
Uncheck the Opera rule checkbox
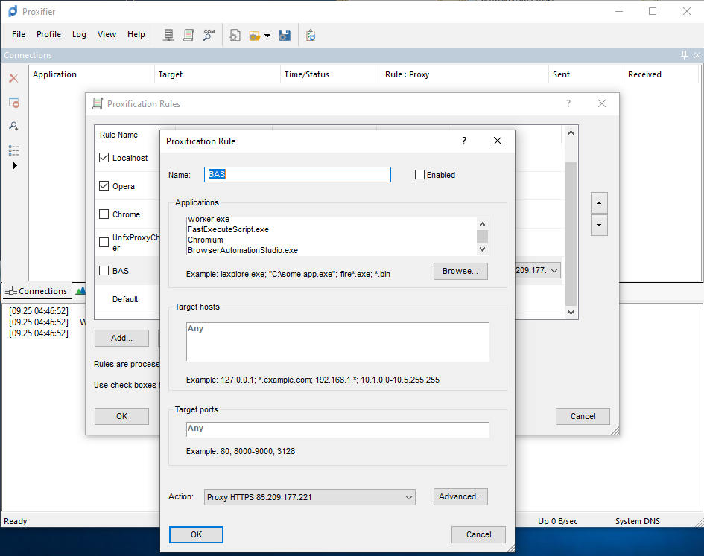coord(104,186)
